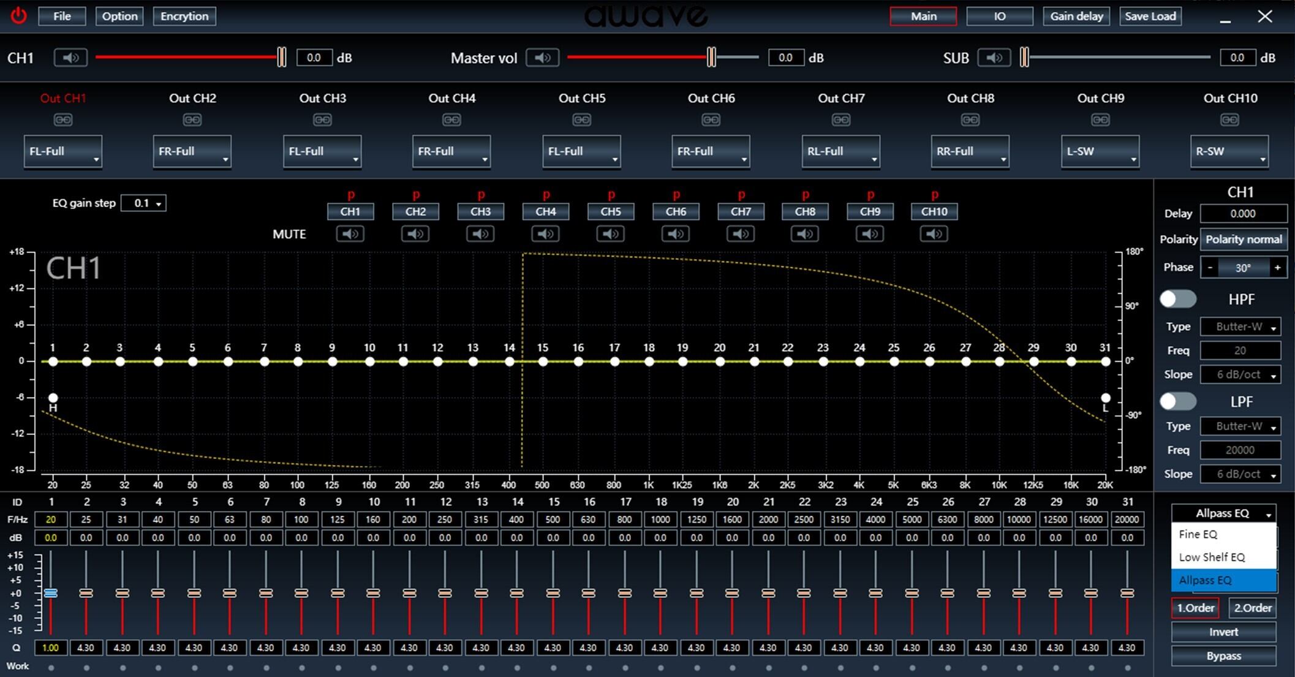
Task: Mute the CH1 volume speaker icon
Action: 70,58
